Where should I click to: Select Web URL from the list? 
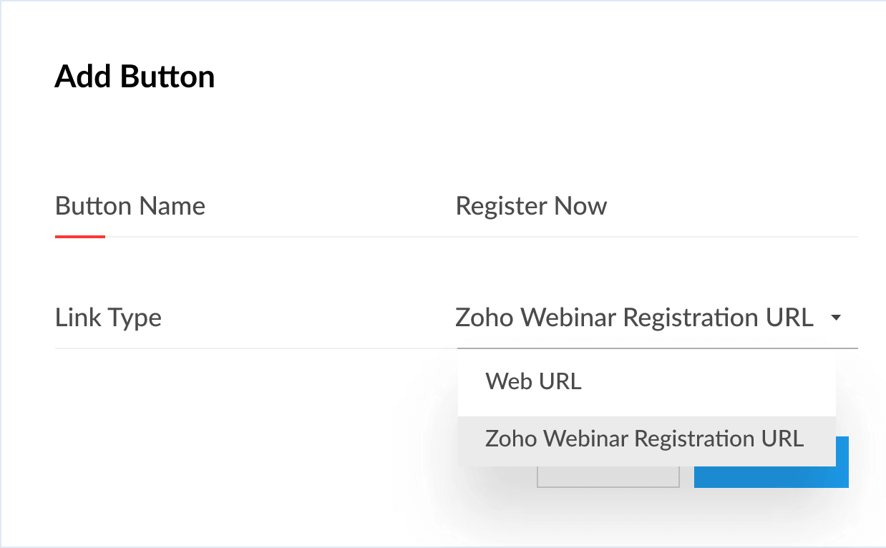(x=533, y=381)
